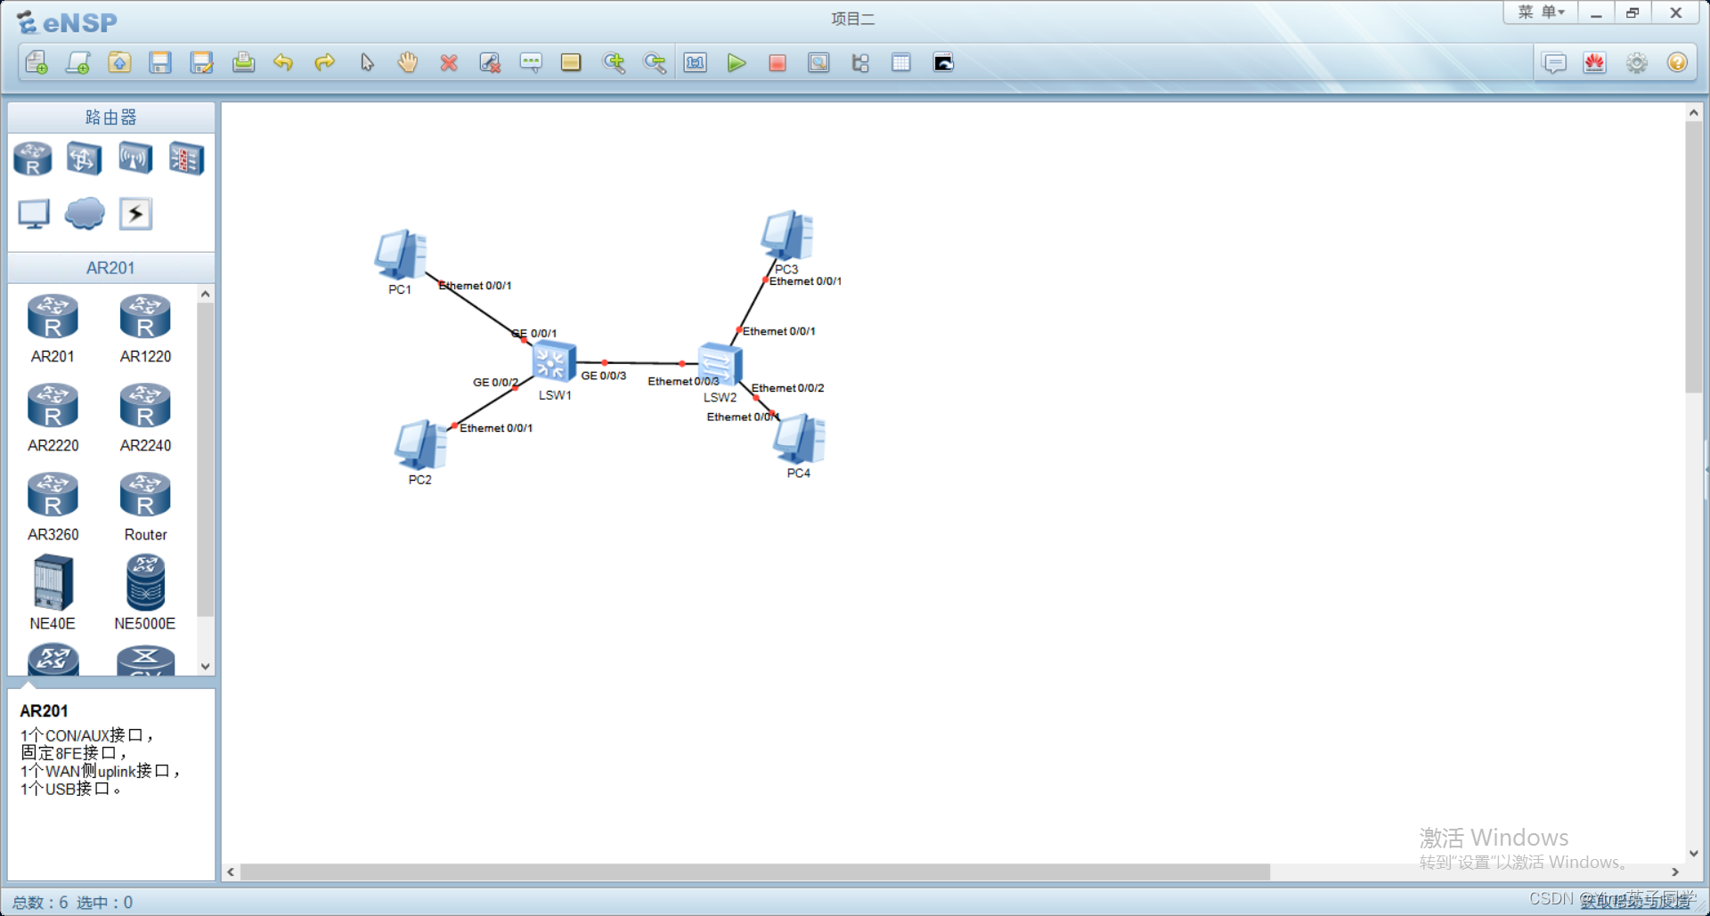Select PC4 on the canvas
The height and width of the screenshot is (916, 1710).
click(x=799, y=439)
